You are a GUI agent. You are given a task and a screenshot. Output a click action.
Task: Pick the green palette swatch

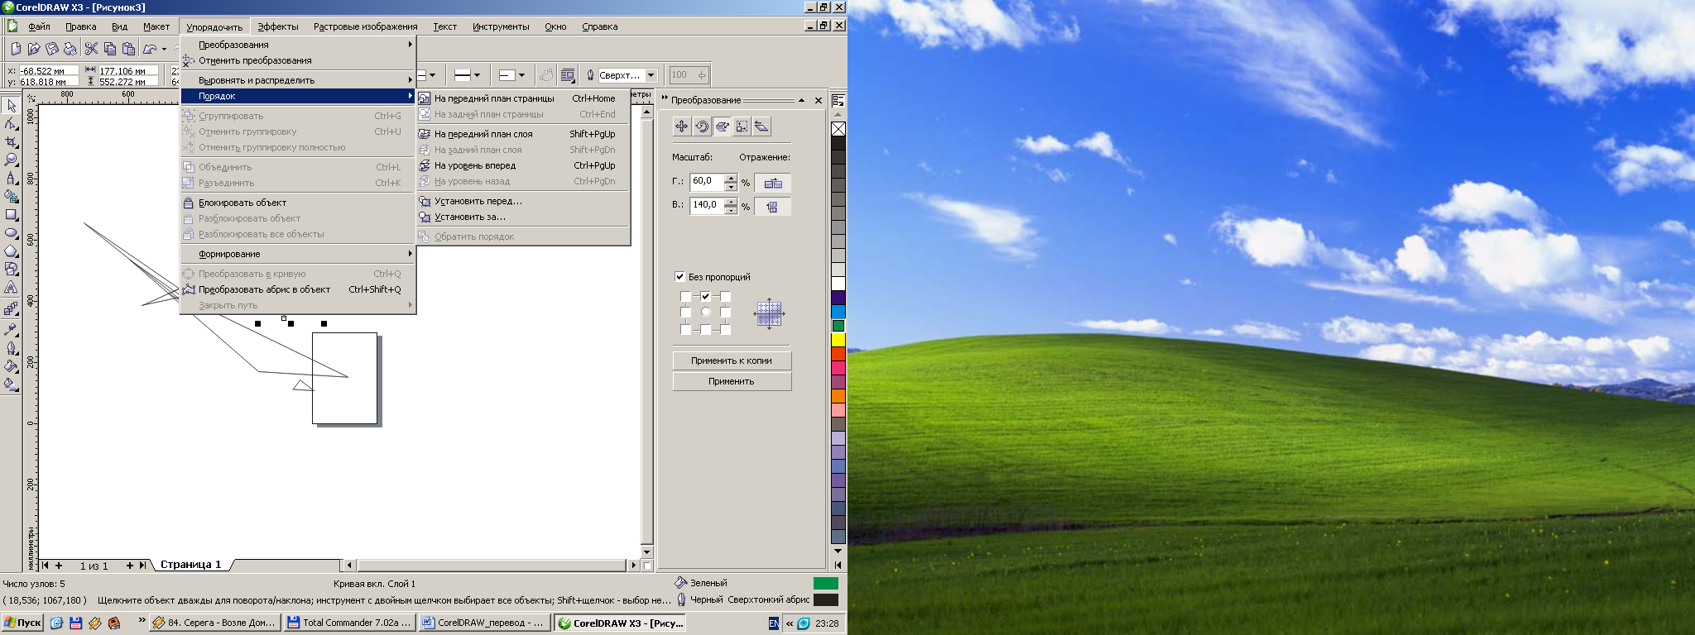(838, 325)
